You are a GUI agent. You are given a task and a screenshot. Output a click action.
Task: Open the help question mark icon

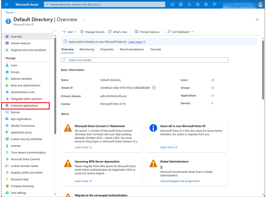coord(206,4)
